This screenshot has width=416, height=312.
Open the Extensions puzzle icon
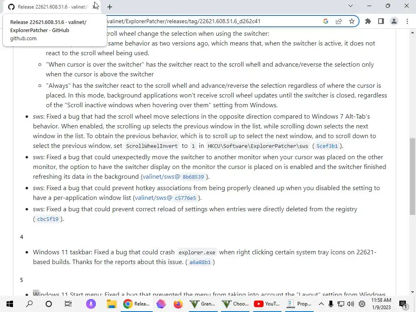[x=368, y=21]
